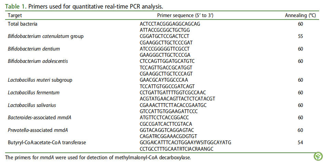Select 'Lactobacillus reuteri subgroup' row label
This screenshot has height=163, width=325.
coord(40,80)
